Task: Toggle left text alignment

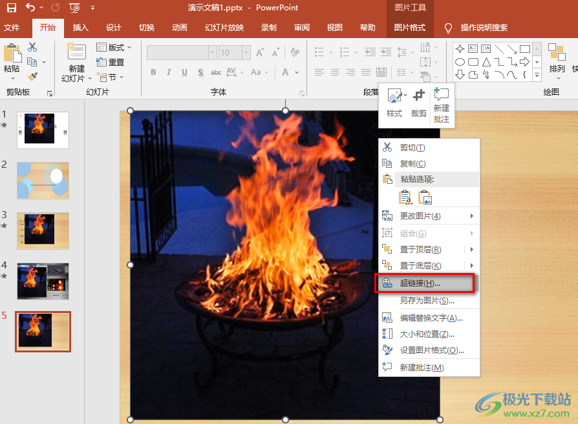Action: pyautogui.click(x=319, y=72)
